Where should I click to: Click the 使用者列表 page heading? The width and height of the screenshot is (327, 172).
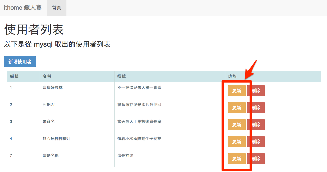pyautogui.click(x=34, y=30)
